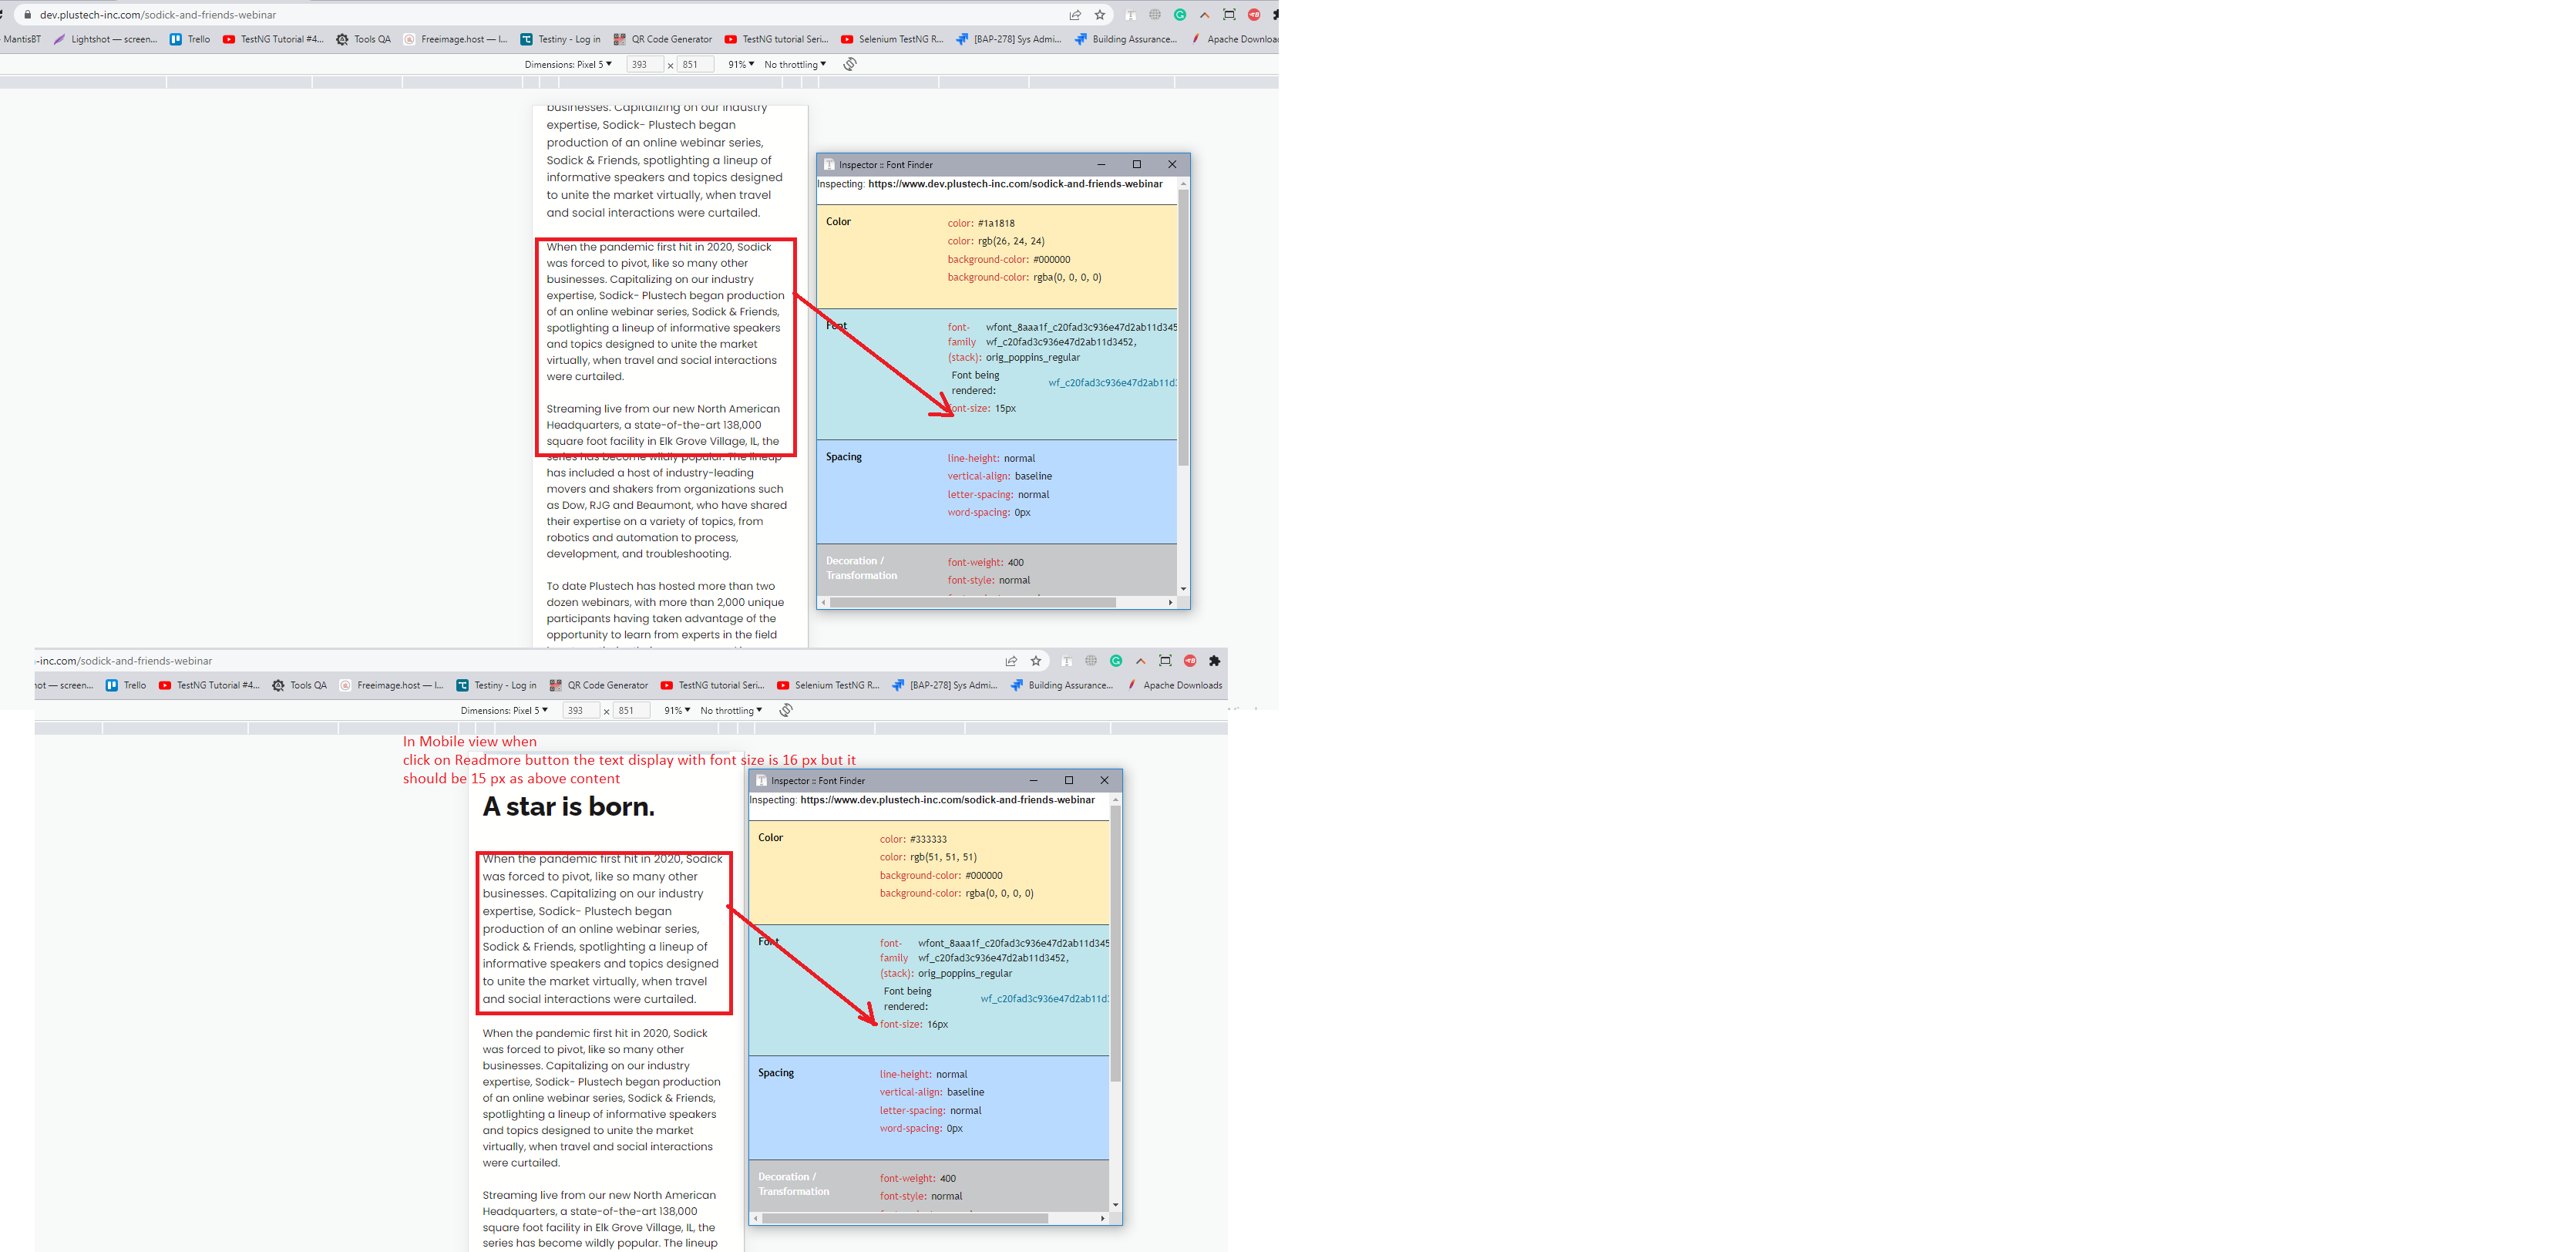Click the address bar URL
2576x1252 pixels.
pyautogui.click(x=158, y=15)
